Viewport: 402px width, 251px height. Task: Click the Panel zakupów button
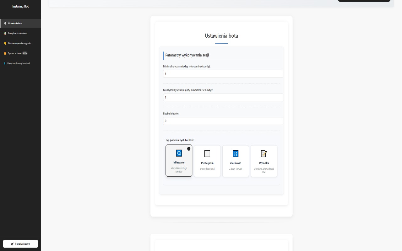pyautogui.click(x=20, y=244)
